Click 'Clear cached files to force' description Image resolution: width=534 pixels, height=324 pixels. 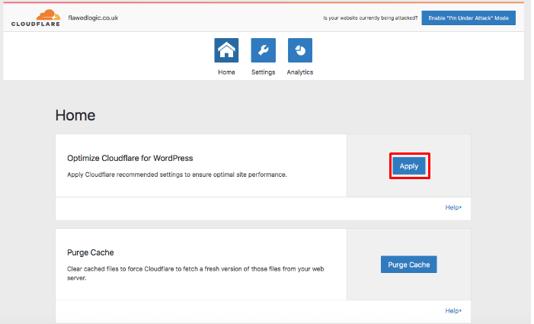coord(196,273)
